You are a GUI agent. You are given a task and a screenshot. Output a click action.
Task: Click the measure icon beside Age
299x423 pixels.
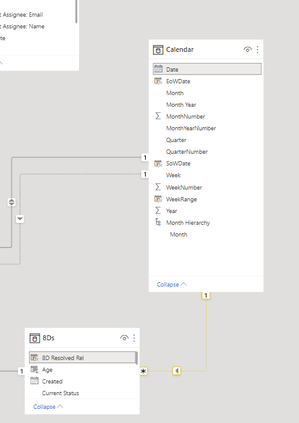(34, 369)
